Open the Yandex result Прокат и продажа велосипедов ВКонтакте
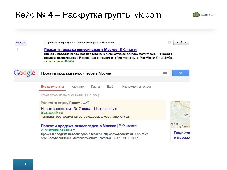 click(90, 50)
